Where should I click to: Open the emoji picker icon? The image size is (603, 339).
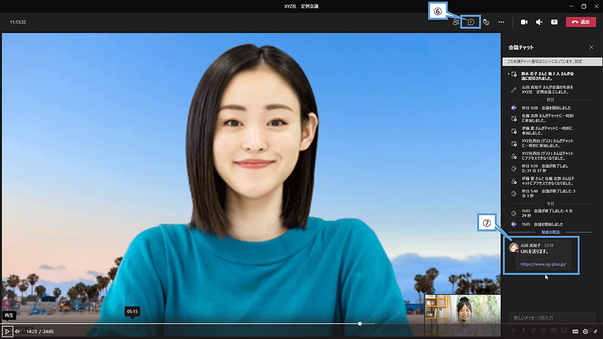[543, 331]
